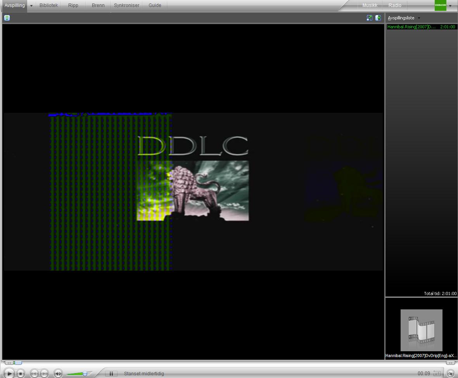458x378 pixels.
Task: Open the online stores dropdown arrow
Action: pyautogui.click(x=450, y=6)
